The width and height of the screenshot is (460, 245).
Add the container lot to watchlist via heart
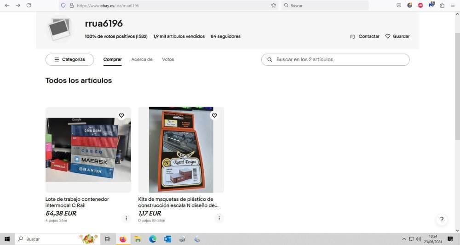pyautogui.click(x=121, y=115)
